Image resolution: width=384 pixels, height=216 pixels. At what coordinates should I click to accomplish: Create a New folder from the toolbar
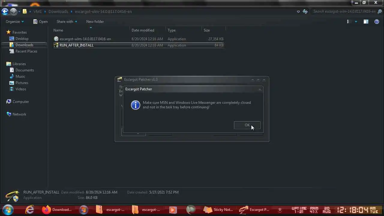point(95,22)
